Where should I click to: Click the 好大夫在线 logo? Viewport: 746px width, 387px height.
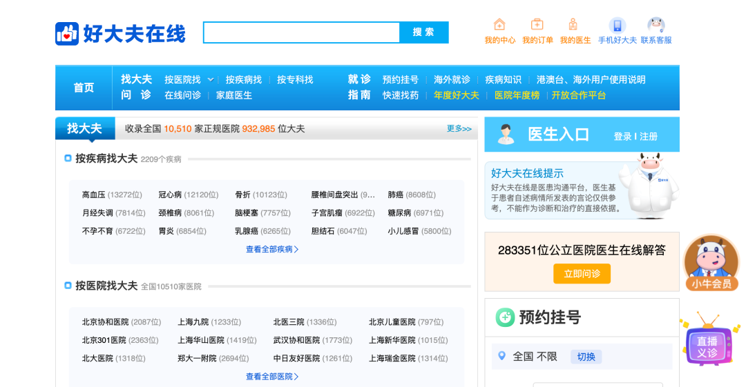tap(120, 33)
